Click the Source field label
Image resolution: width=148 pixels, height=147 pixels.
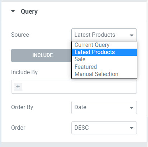coord(20,35)
